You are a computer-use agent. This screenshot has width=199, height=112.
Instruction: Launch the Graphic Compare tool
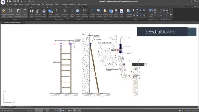tap(92, 13)
